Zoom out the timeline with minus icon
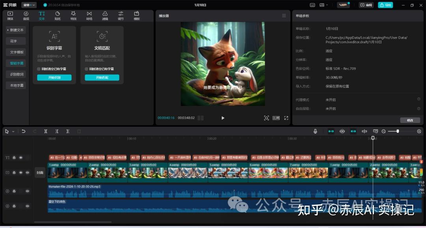This screenshot has height=228, width=426. (384, 131)
